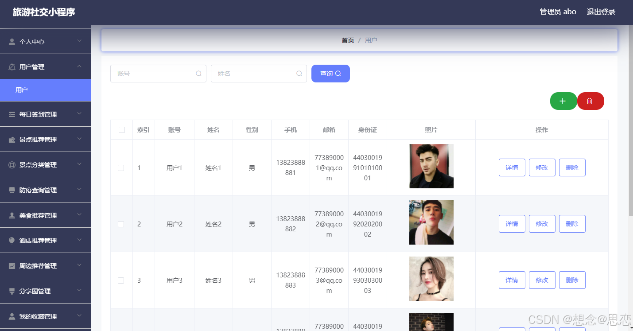Expand 周边推荐管理 chevron
This screenshot has height=331, width=633.
[x=79, y=265]
